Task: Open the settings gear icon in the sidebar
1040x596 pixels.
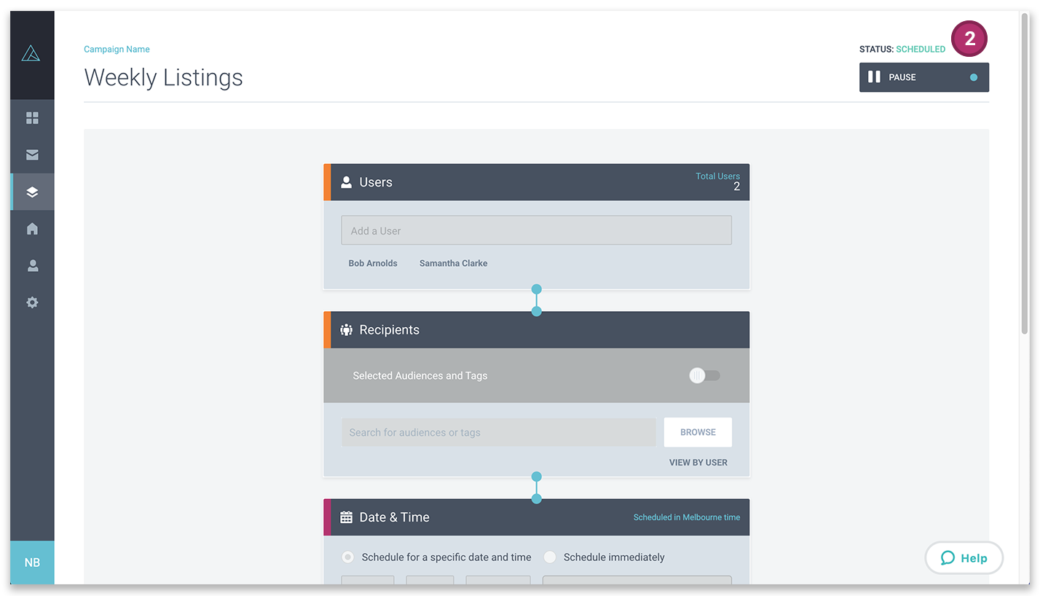Action: [x=32, y=302]
